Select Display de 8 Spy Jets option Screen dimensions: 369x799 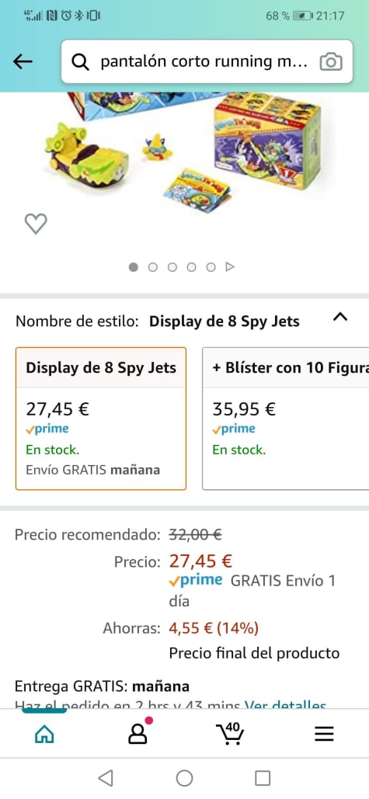coord(101,419)
